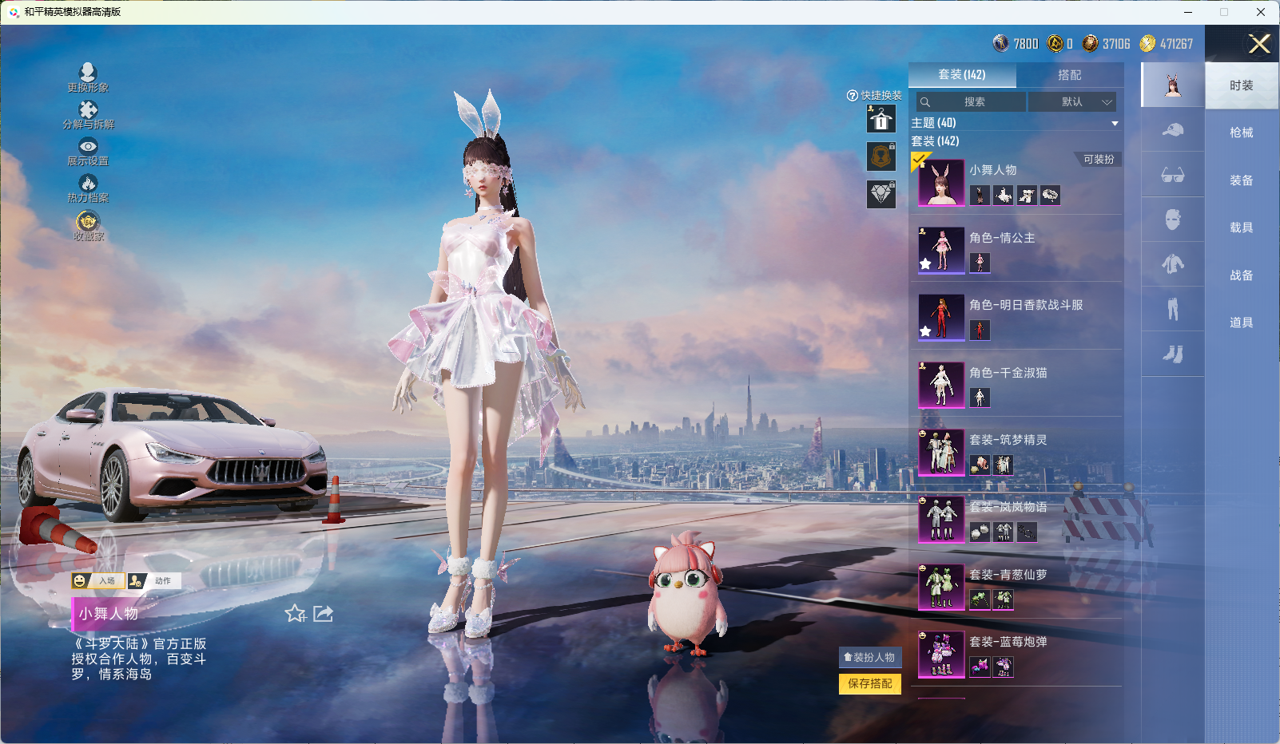
Task: Toggle 展示设置 eye icon
Action: tap(88, 147)
